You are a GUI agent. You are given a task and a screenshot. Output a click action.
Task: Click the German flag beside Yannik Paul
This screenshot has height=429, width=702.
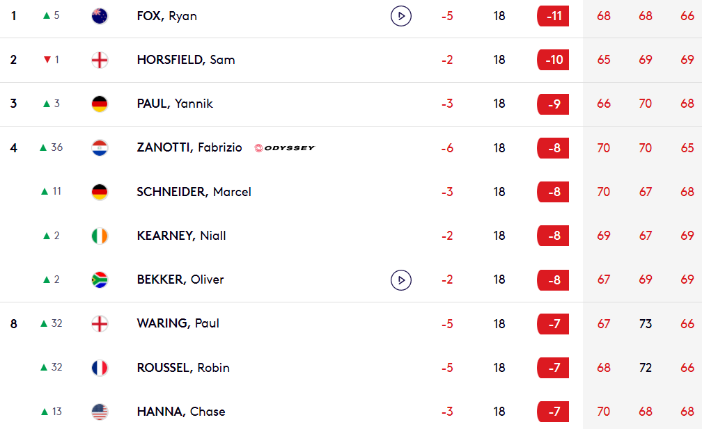(100, 104)
